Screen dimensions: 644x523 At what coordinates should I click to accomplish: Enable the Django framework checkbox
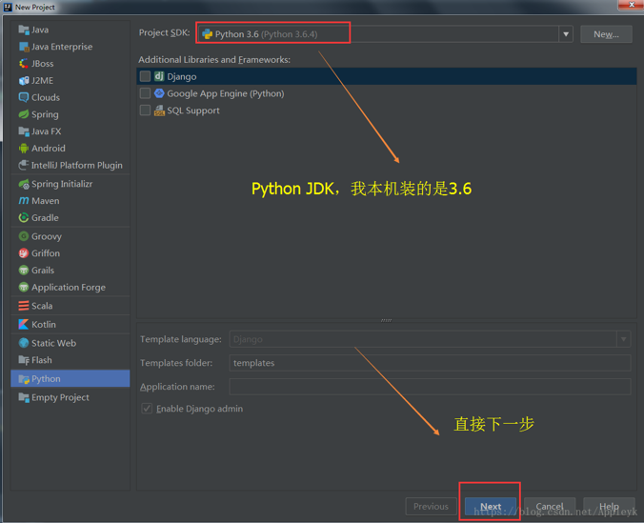coord(145,76)
